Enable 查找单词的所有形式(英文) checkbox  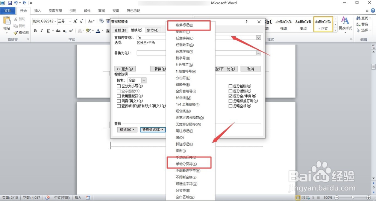point(118,106)
